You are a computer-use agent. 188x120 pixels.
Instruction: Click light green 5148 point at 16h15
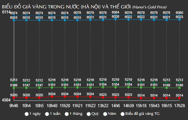click(x=167, y=88)
